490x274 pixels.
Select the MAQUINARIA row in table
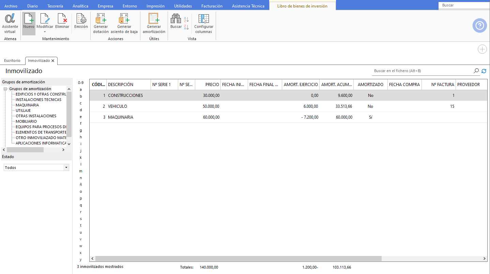288,117
